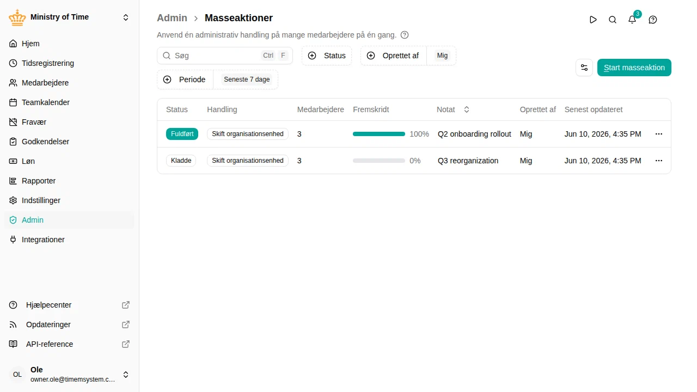
Task: Open the Medarbejdere page
Action: pyautogui.click(x=69, y=83)
